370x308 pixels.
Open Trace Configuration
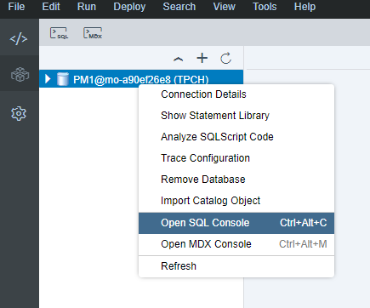click(236, 158)
